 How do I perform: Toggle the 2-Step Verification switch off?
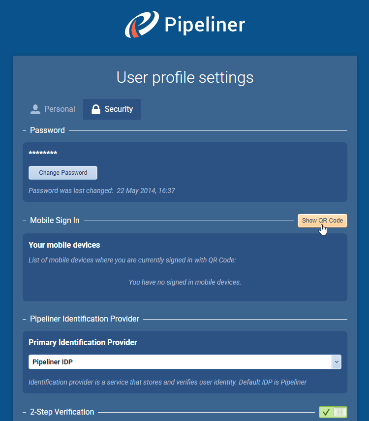(x=339, y=412)
